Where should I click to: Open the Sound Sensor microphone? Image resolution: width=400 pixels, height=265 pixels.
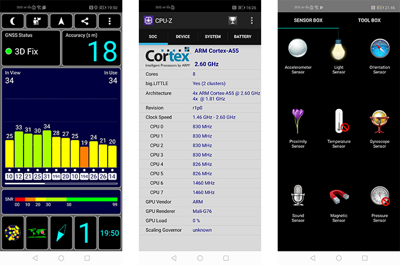pos(298,199)
